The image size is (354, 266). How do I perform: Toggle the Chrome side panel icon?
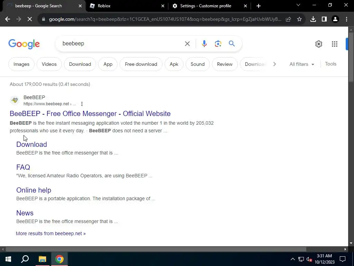coord(324,19)
